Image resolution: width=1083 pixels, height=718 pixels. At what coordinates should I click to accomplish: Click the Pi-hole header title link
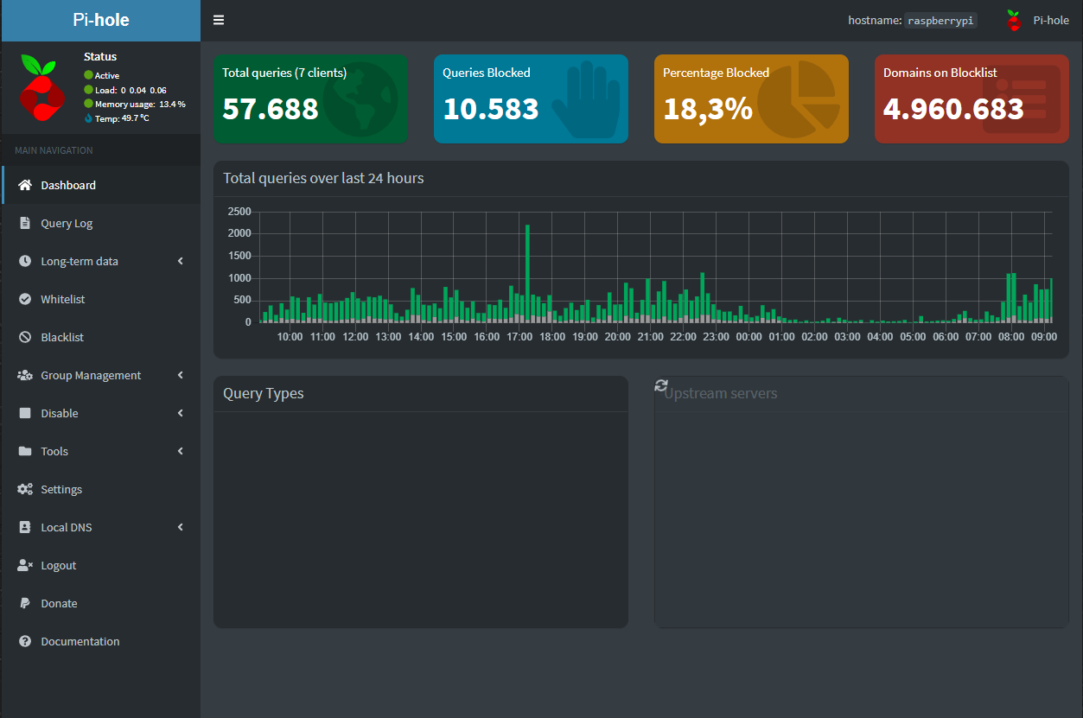click(100, 20)
